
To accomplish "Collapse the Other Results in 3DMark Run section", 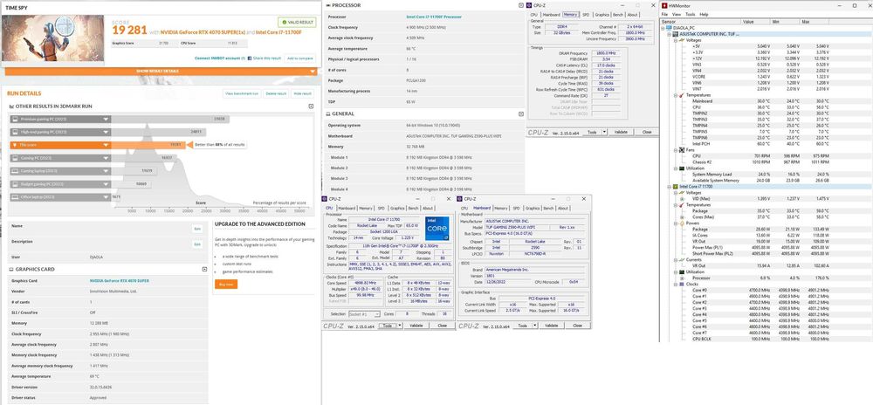I will 312,106.
